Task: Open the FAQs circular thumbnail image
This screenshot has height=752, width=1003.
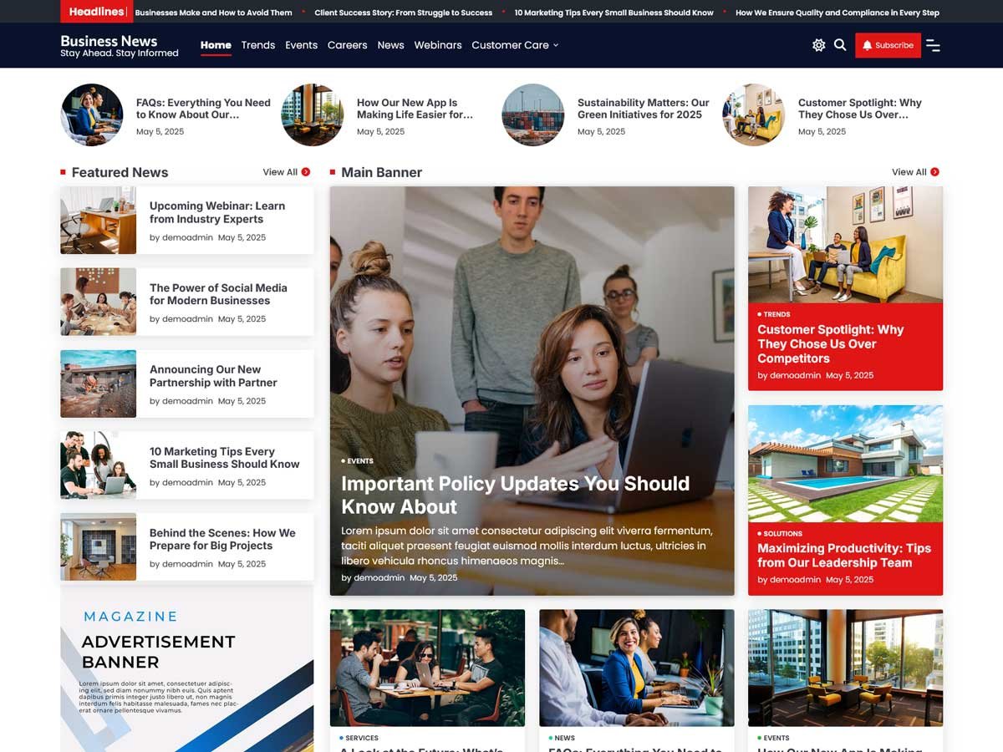Action: [92, 115]
